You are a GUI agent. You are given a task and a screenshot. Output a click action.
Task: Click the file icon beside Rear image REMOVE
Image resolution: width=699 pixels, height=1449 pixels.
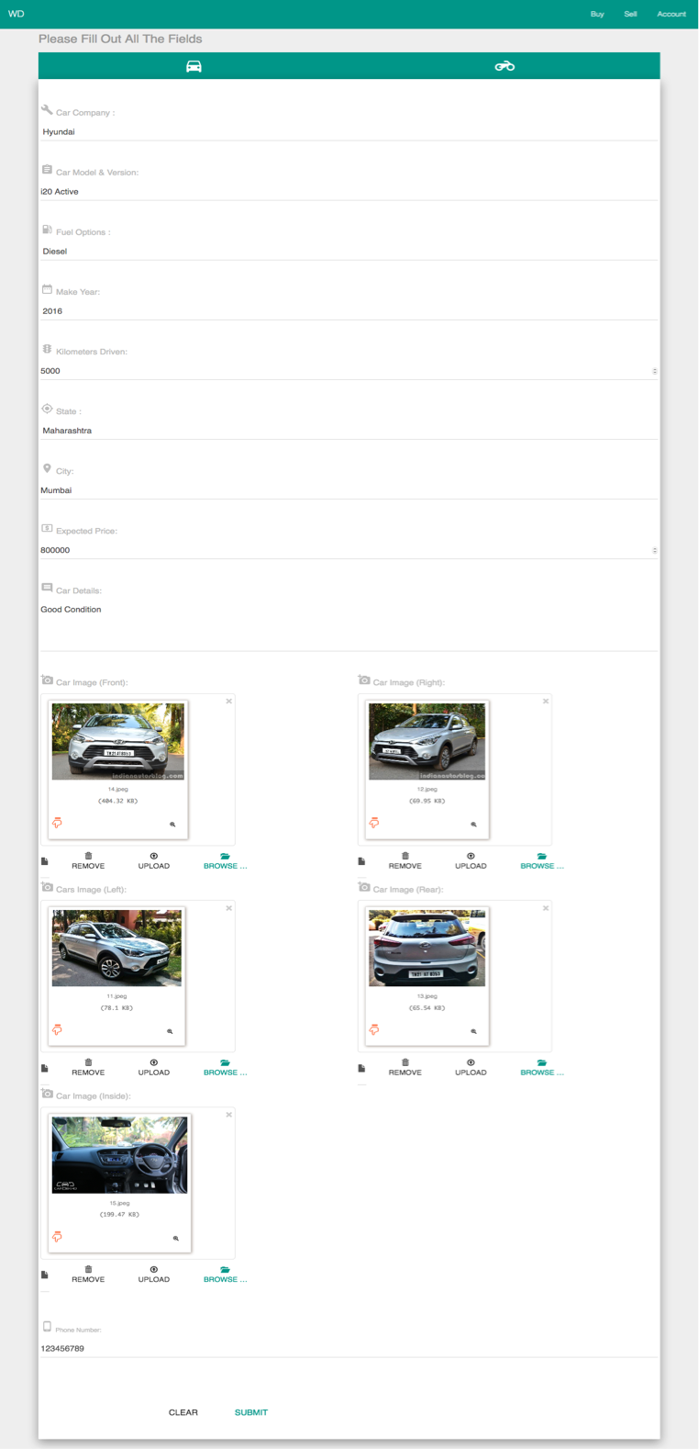[x=361, y=1068]
